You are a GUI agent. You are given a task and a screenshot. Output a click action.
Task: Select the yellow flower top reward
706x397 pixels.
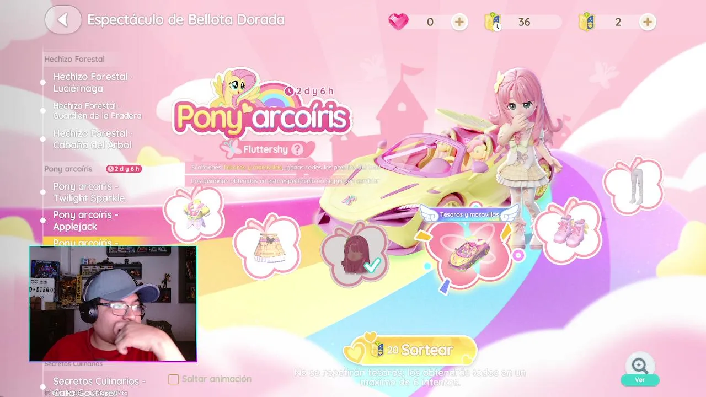[x=194, y=215]
